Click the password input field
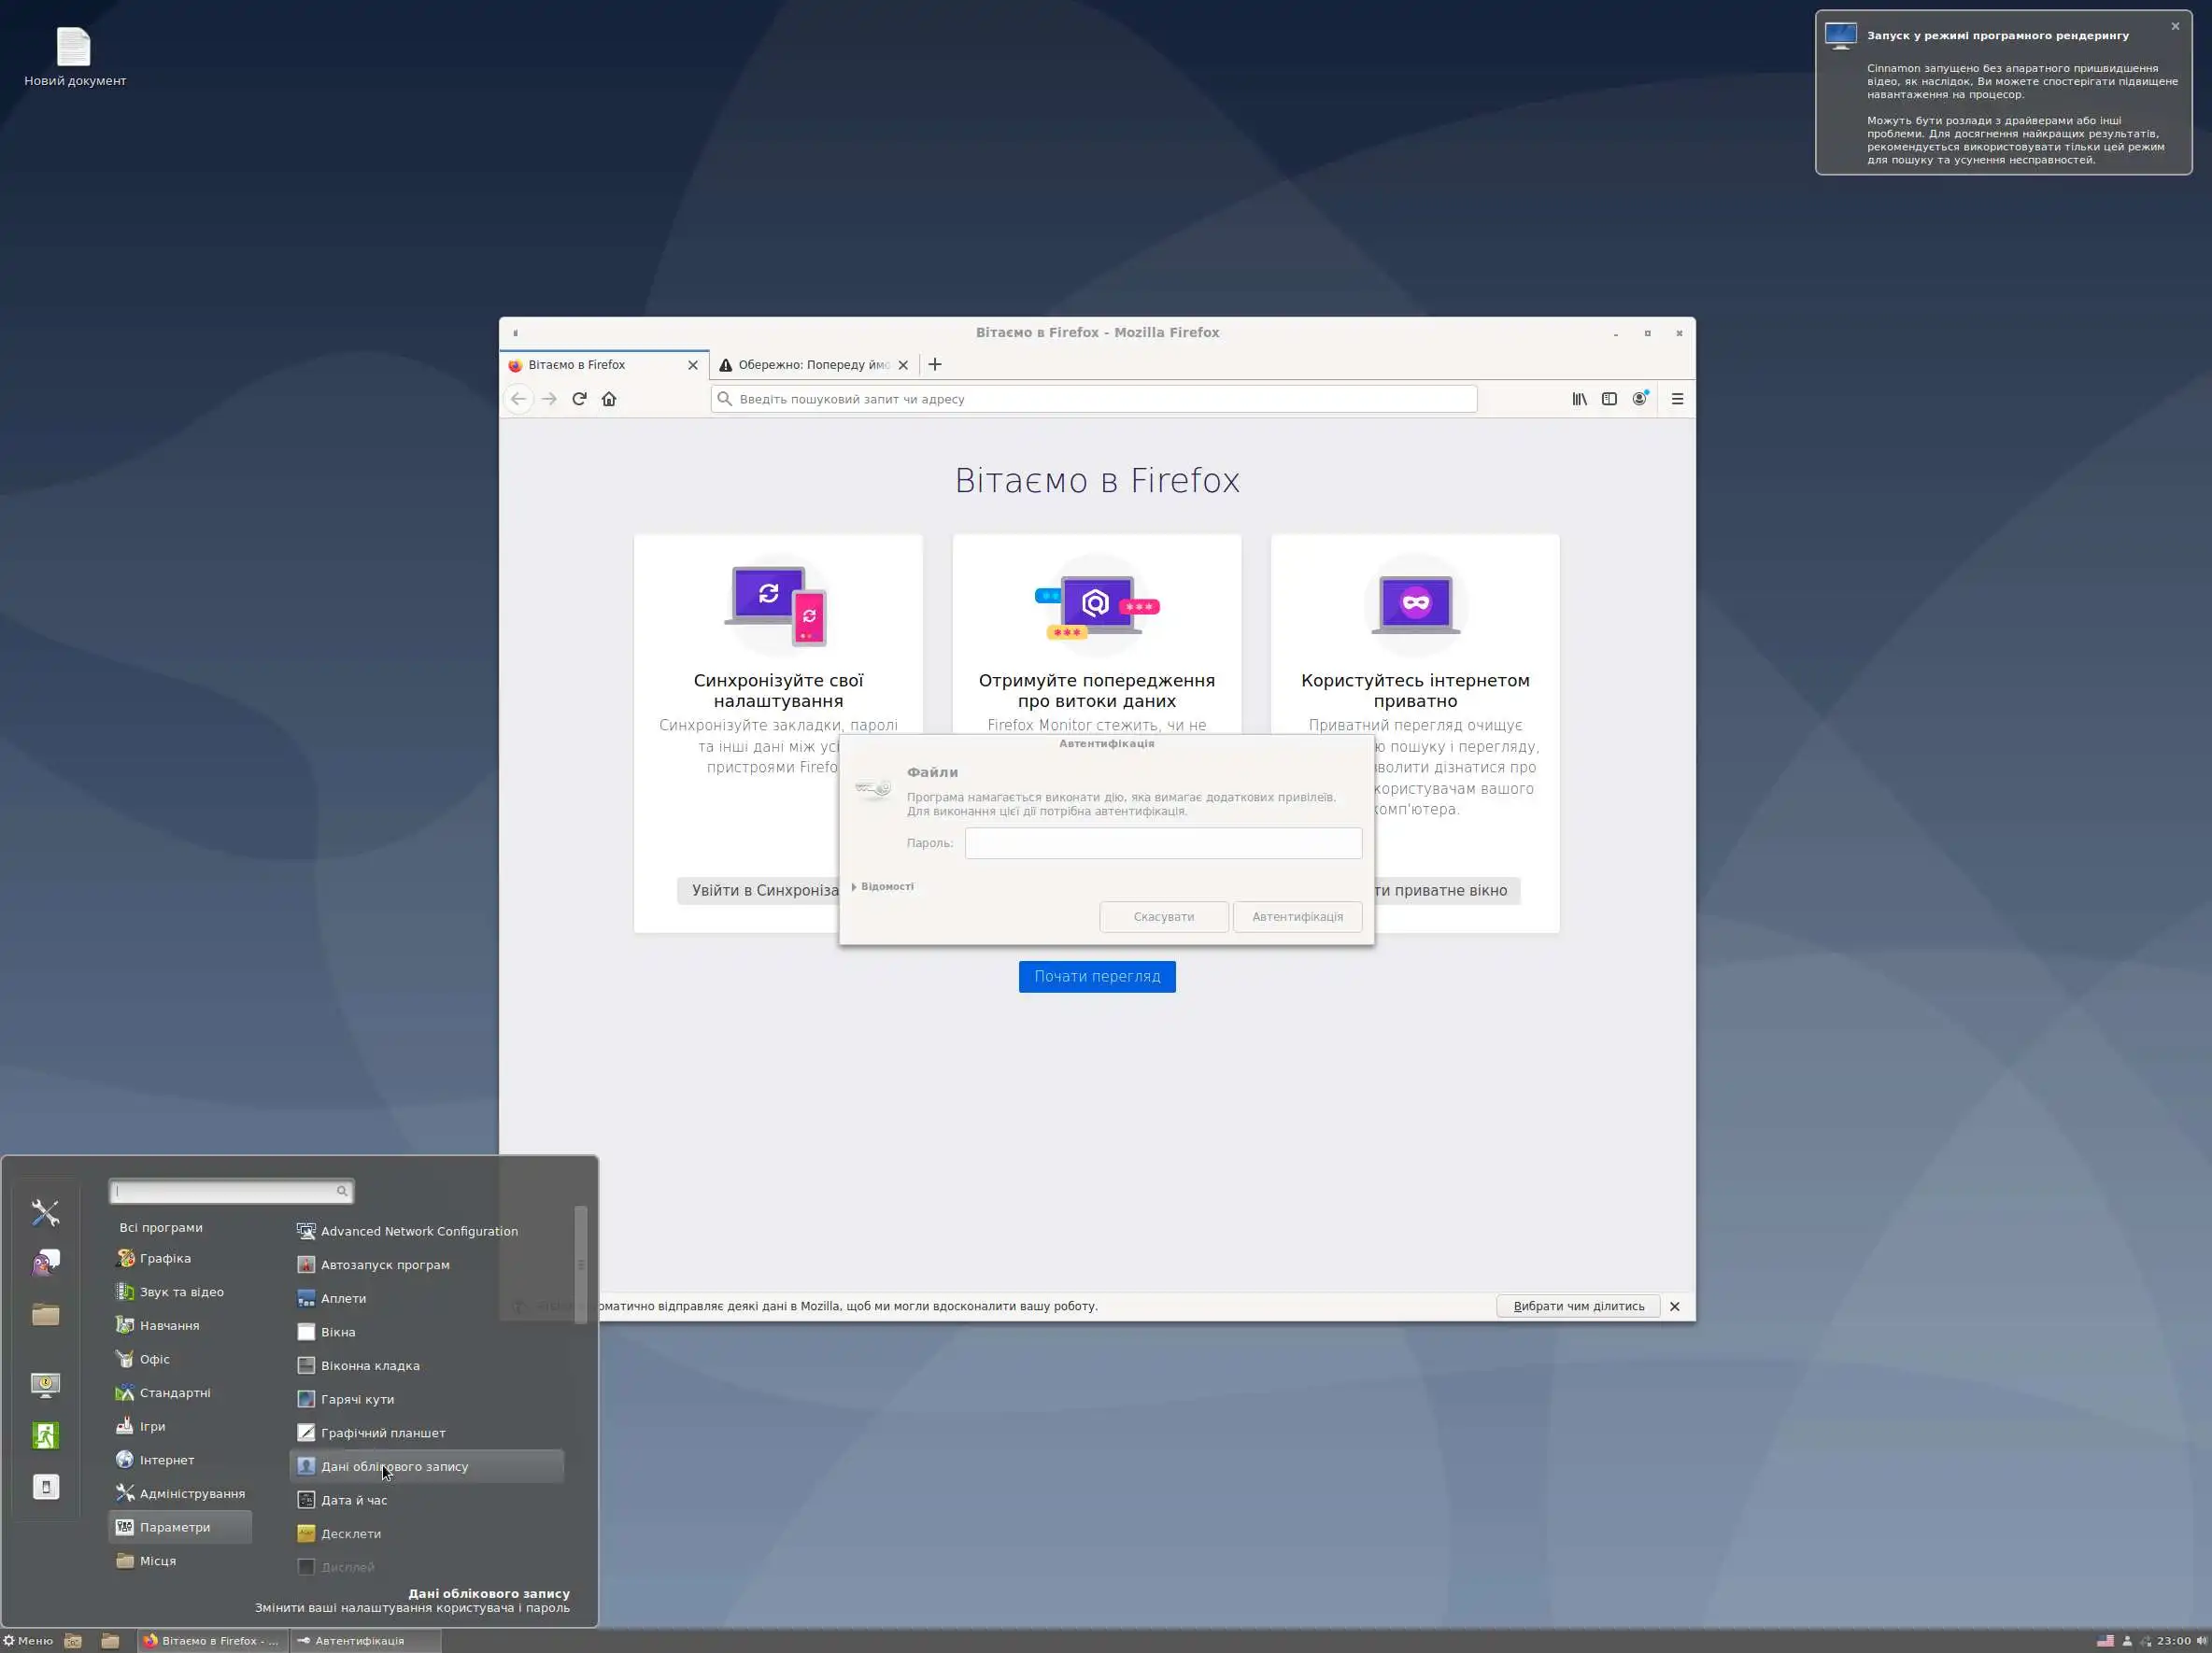Viewport: 2212px width, 1653px height. pyautogui.click(x=1162, y=843)
